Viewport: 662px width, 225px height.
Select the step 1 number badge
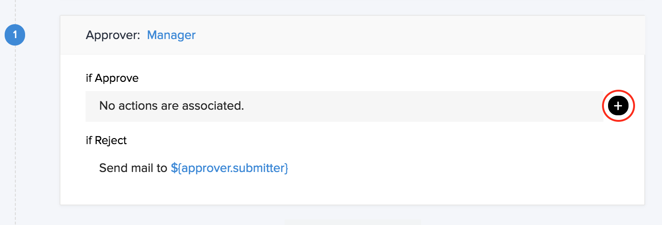coord(15,35)
